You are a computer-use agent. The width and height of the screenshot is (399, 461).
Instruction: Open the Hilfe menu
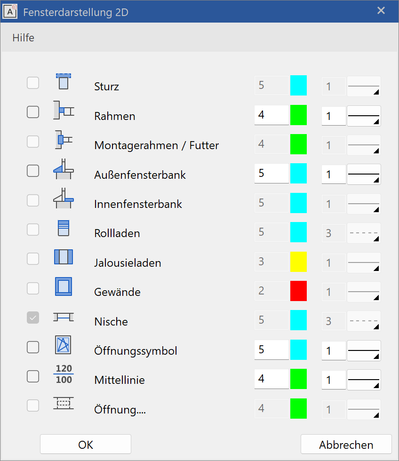(x=24, y=38)
